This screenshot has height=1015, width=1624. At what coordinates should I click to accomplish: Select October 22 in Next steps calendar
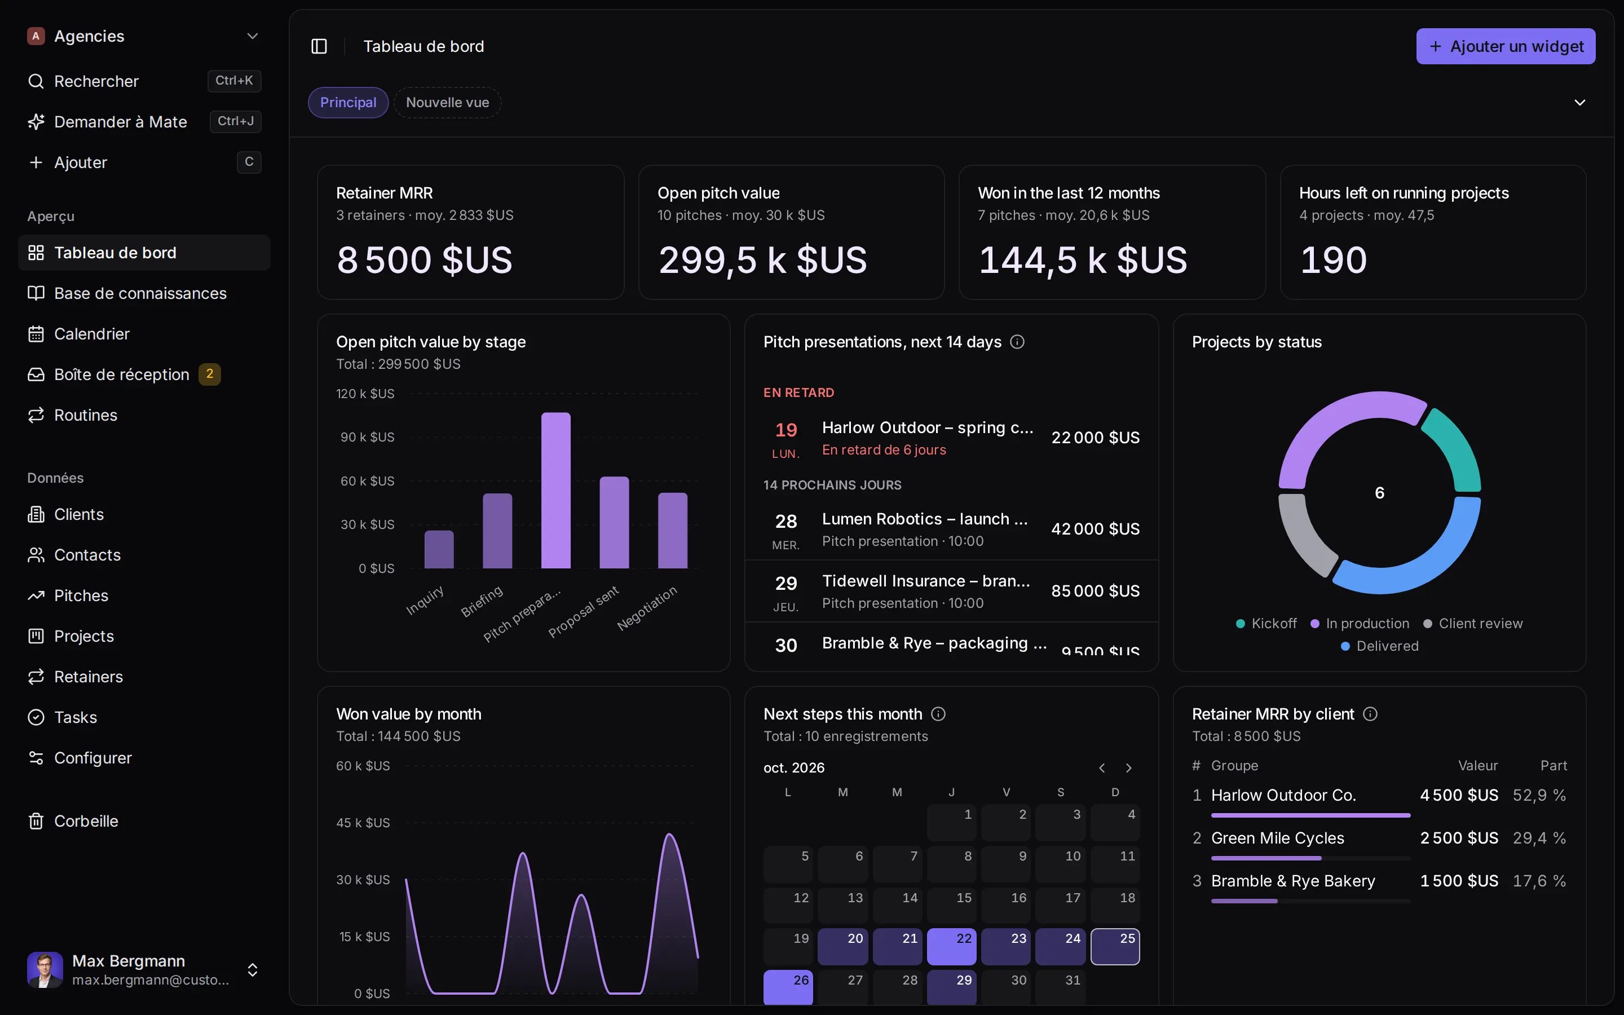[x=951, y=947]
